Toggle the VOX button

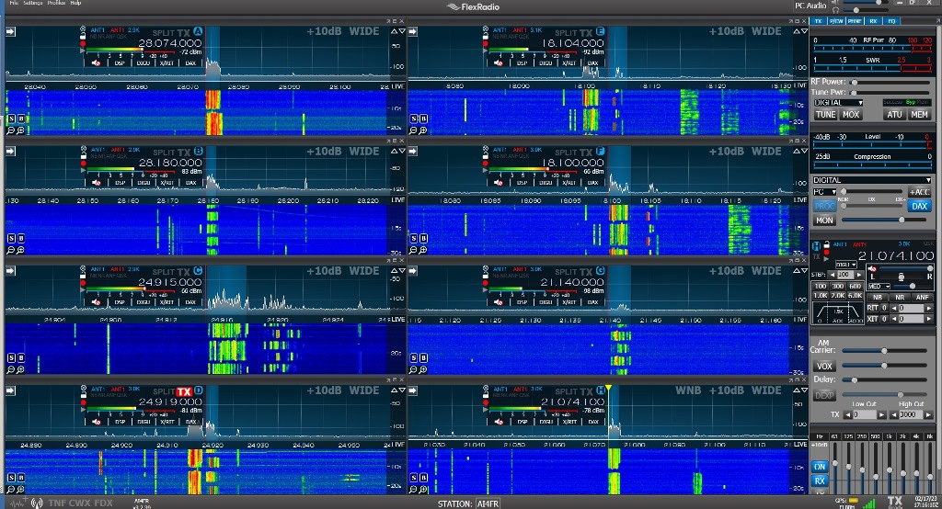point(824,366)
